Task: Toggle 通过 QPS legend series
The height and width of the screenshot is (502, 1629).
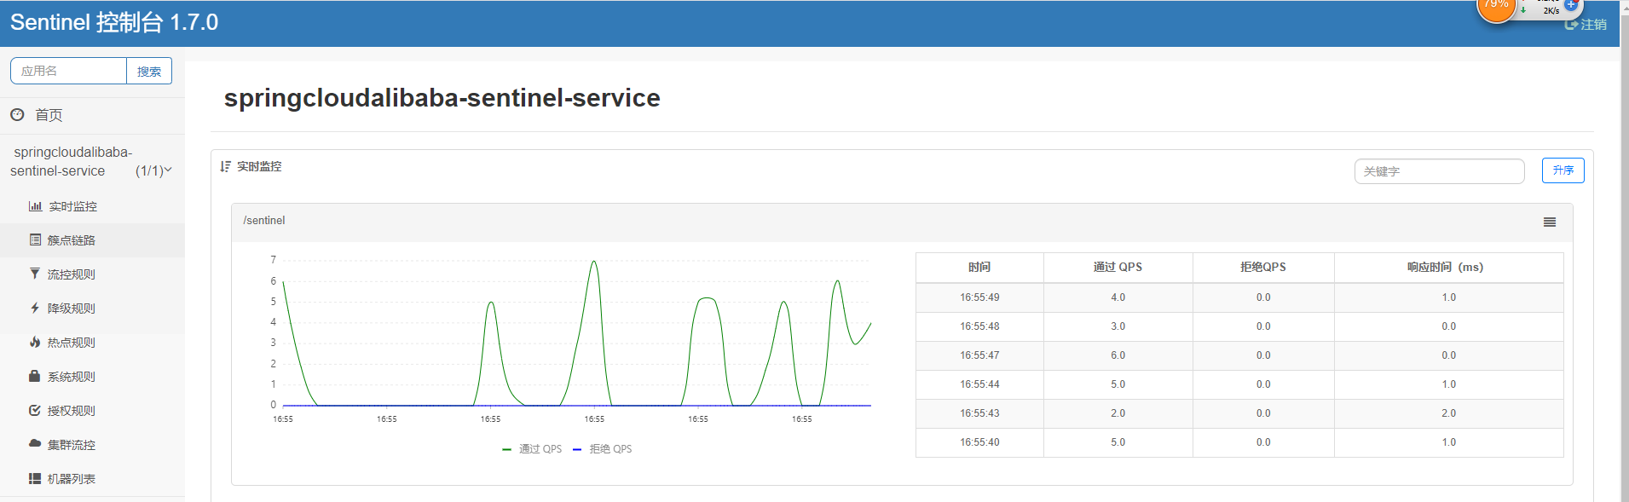Action: point(532,448)
